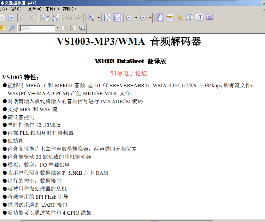
Task: Click the round minus zoom out button
Action: point(129,18)
